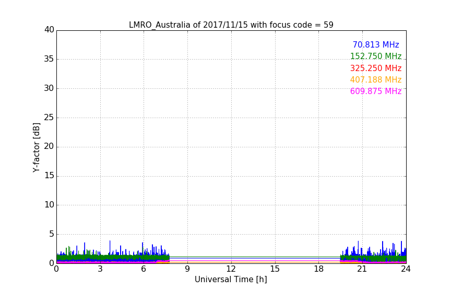Click the y-axis tick value 15

(x=49, y=176)
